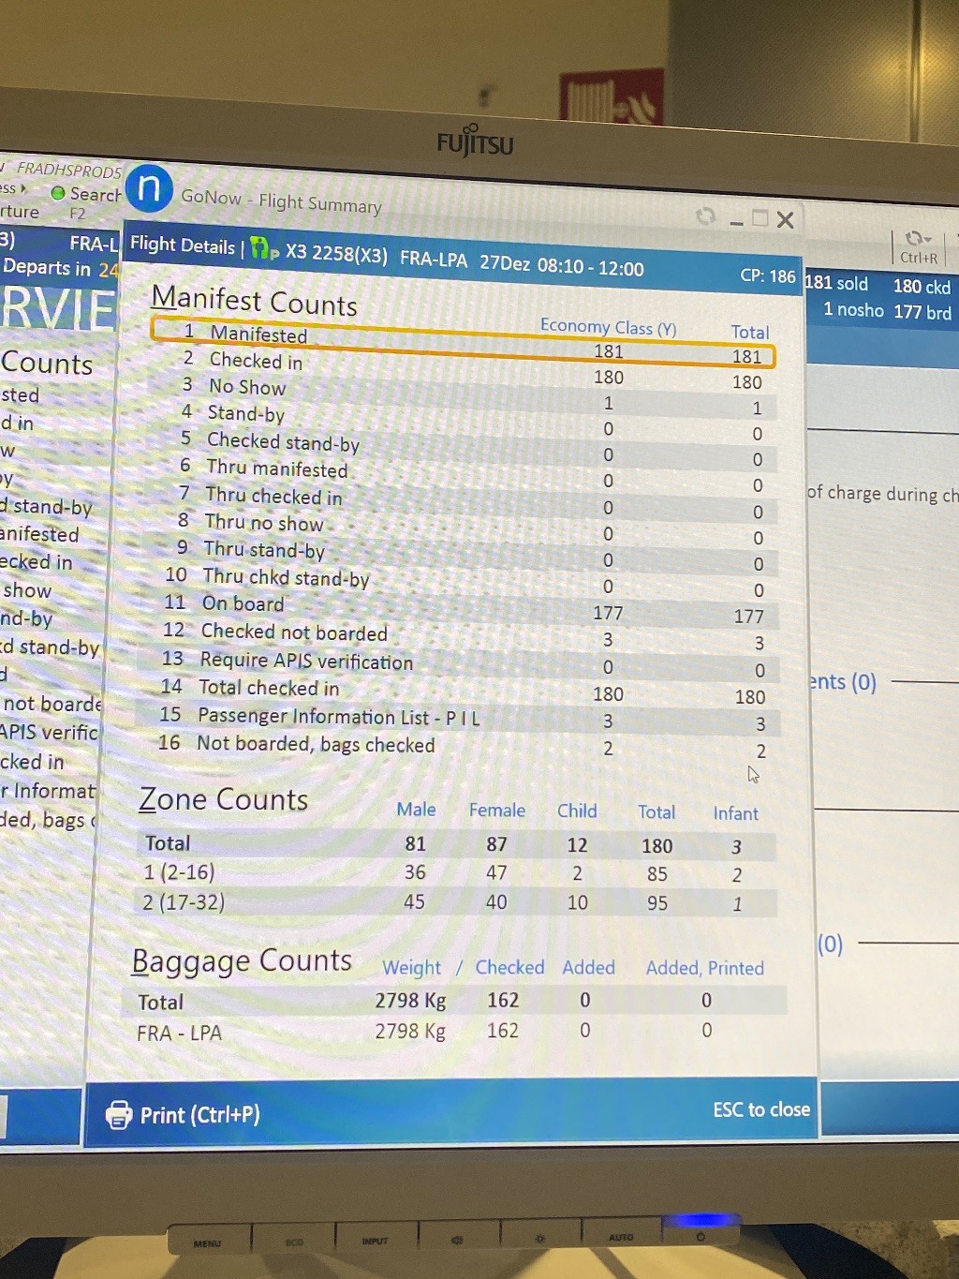Click the ESC to close label
This screenshot has height=1279, width=959.
click(760, 1109)
